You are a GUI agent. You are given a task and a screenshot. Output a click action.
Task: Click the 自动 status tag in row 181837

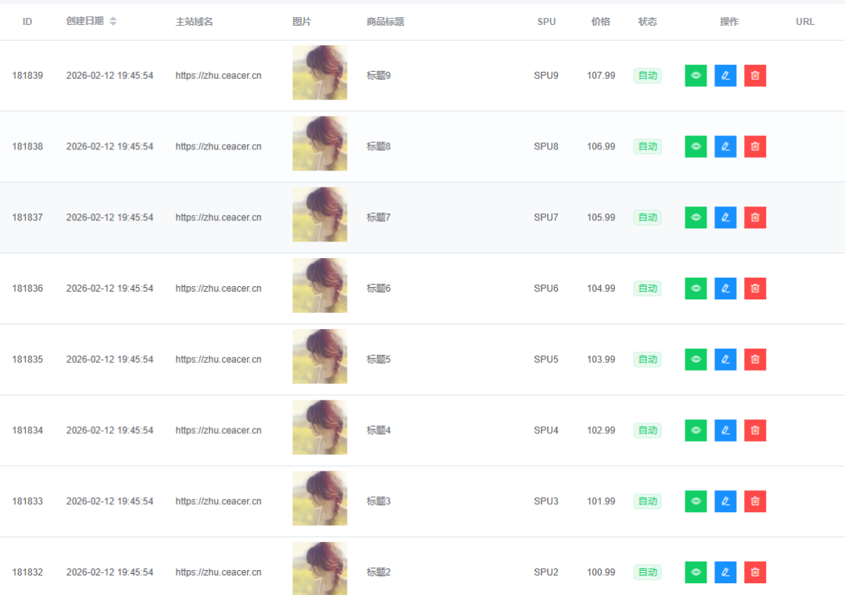[647, 217]
